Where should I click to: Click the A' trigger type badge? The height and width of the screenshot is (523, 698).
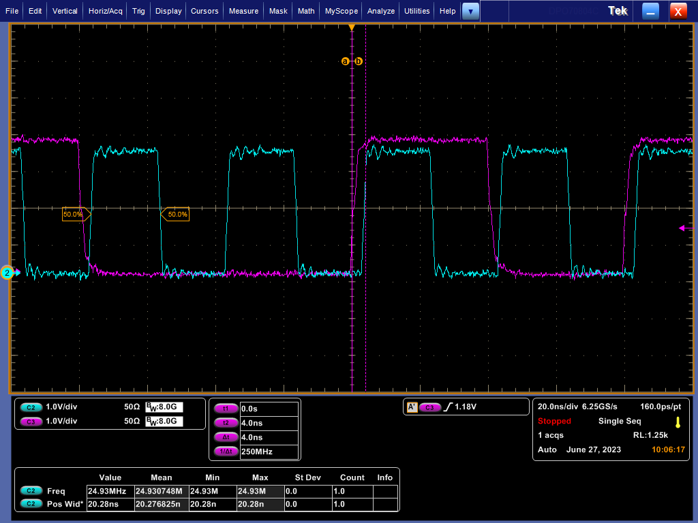412,407
